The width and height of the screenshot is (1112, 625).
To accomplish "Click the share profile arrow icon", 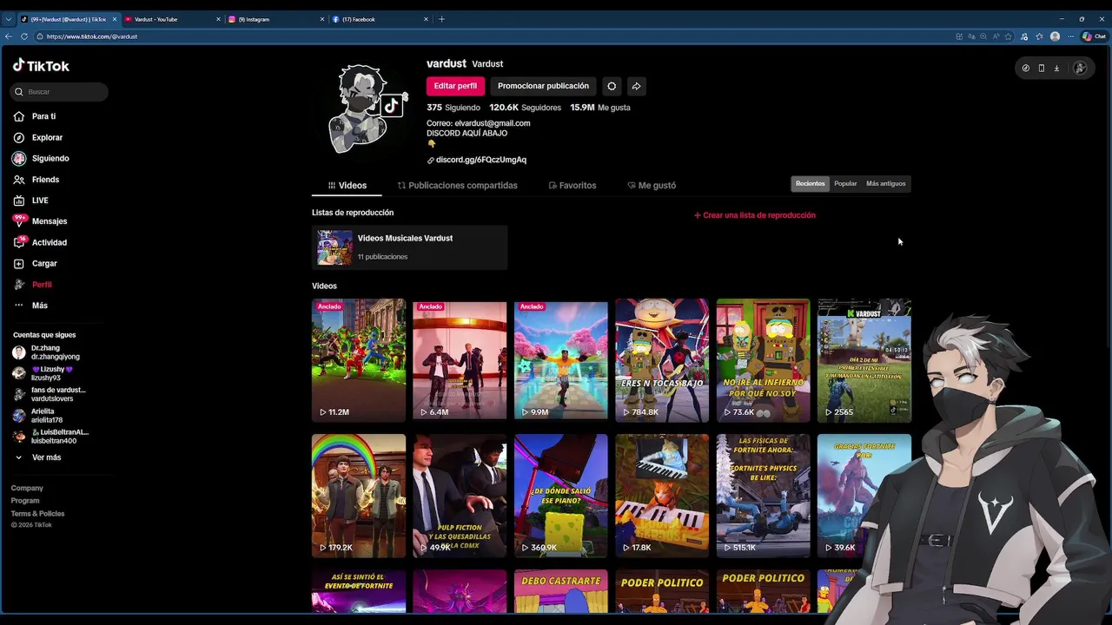I will click(636, 86).
